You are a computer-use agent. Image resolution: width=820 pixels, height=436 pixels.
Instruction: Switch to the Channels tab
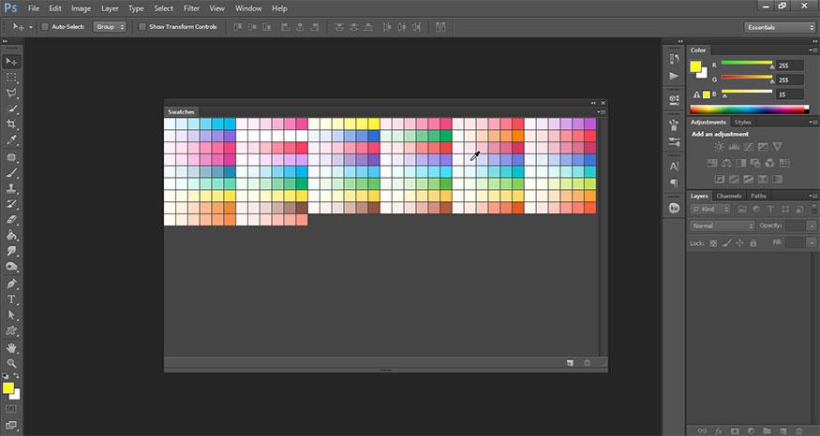728,196
